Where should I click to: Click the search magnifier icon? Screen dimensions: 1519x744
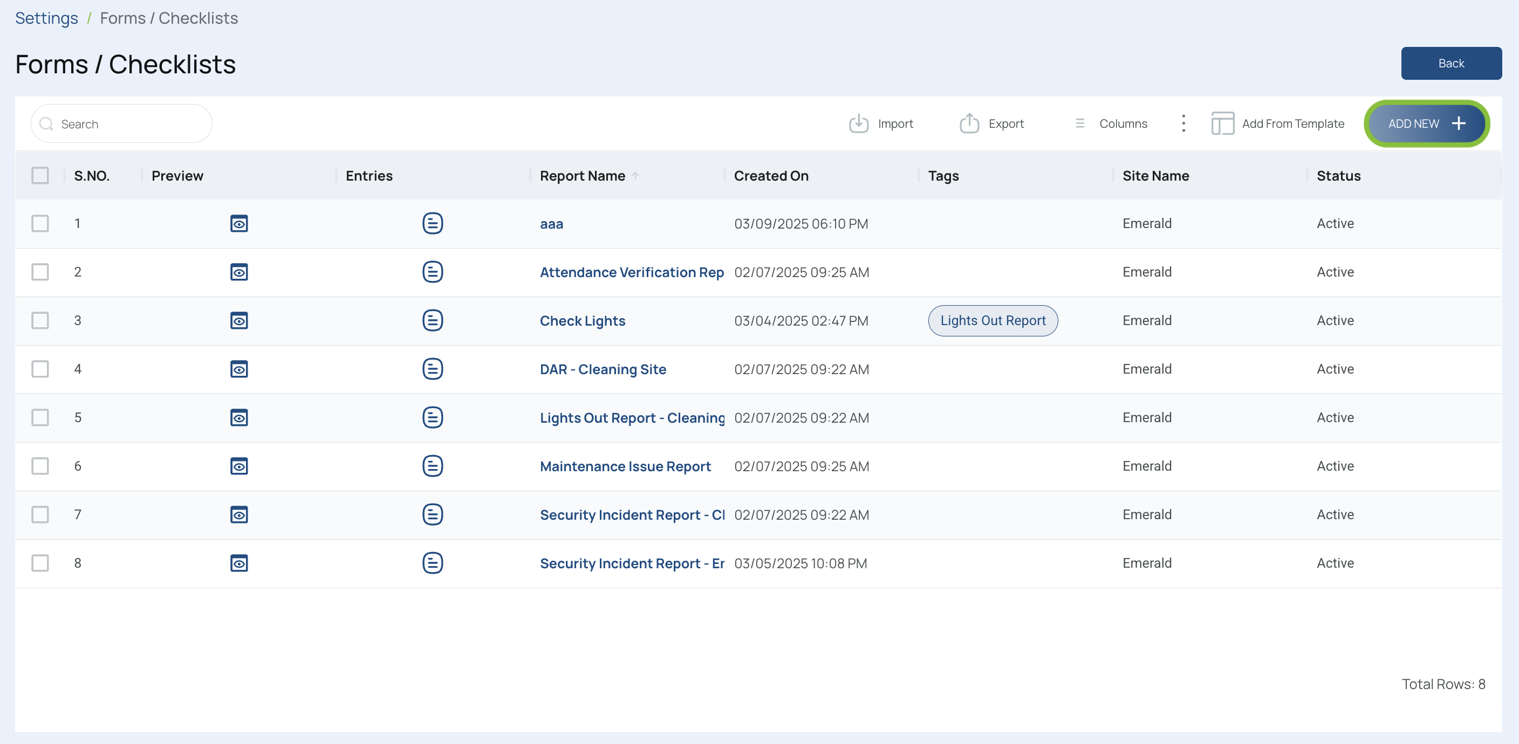(x=46, y=124)
